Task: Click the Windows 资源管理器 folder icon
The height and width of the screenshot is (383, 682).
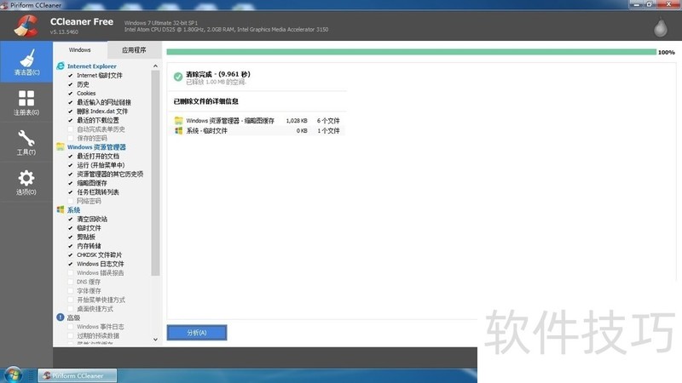Action: click(x=61, y=146)
